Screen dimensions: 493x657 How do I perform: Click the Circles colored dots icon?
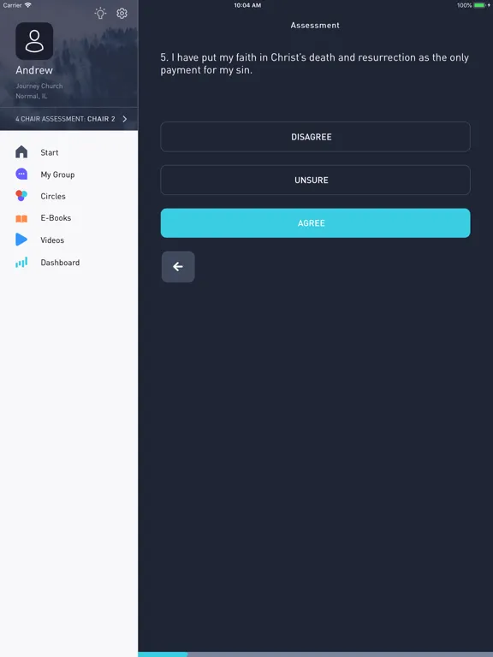(x=21, y=196)
